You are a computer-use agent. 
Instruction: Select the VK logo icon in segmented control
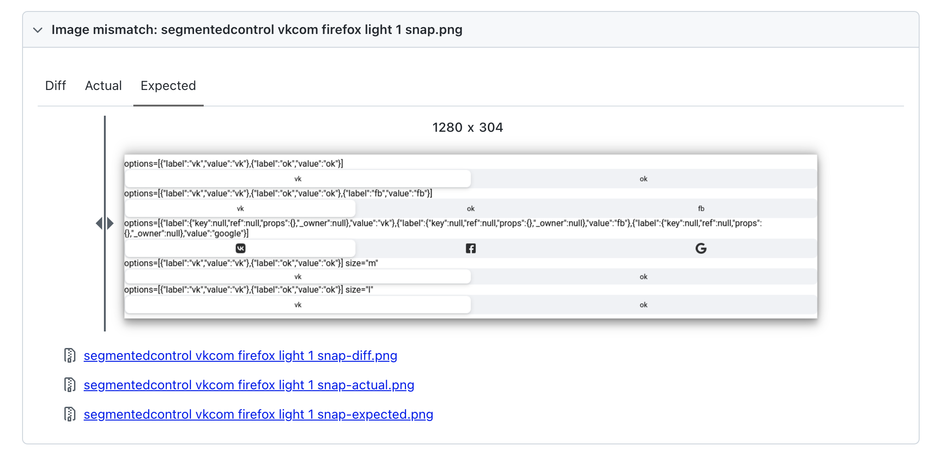pyautogui.click(x=241, y=248)
